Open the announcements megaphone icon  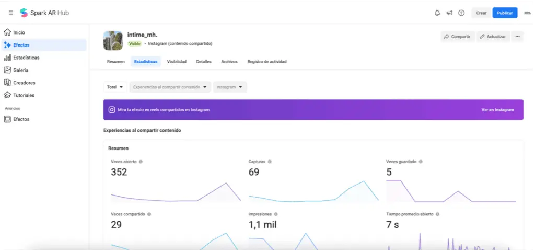tap(450, 13)
